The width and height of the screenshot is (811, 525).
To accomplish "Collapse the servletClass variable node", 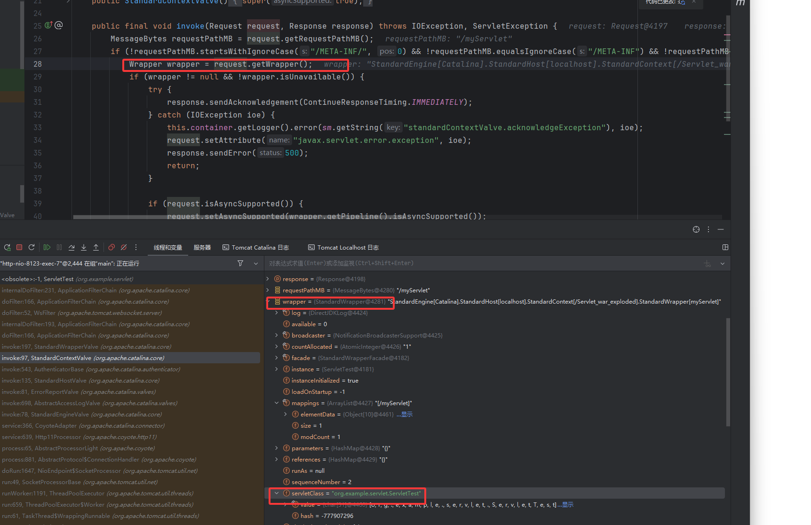I will pyautogui.click(x=277, y=493).
